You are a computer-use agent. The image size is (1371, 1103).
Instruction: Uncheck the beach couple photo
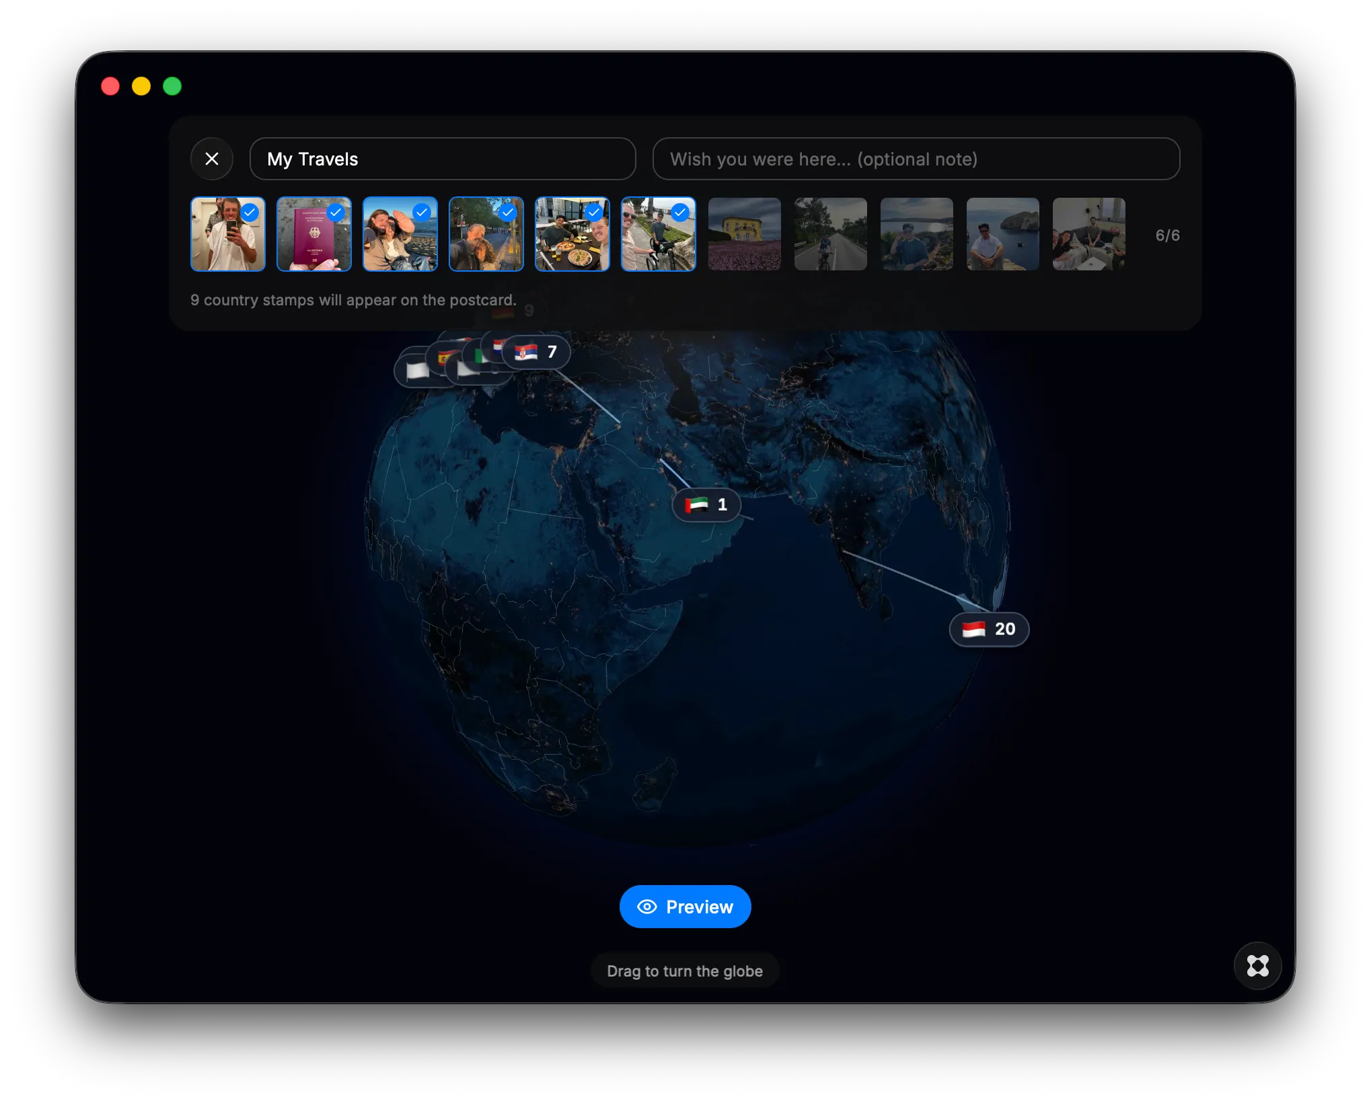(400, 234)
